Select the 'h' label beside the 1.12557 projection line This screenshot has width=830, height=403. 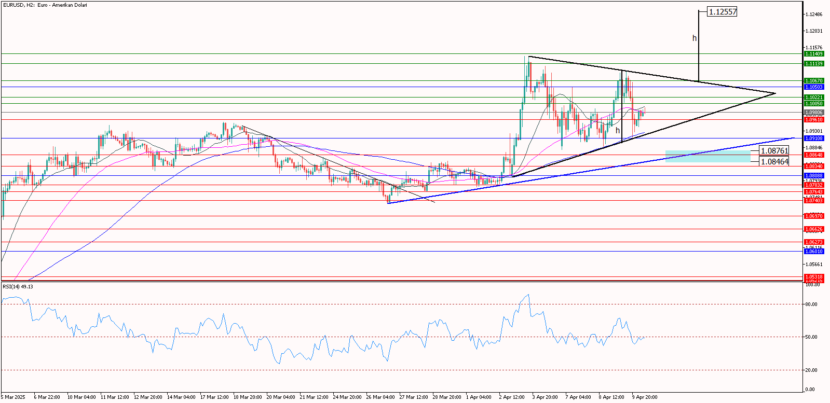(x=695, y=38)
